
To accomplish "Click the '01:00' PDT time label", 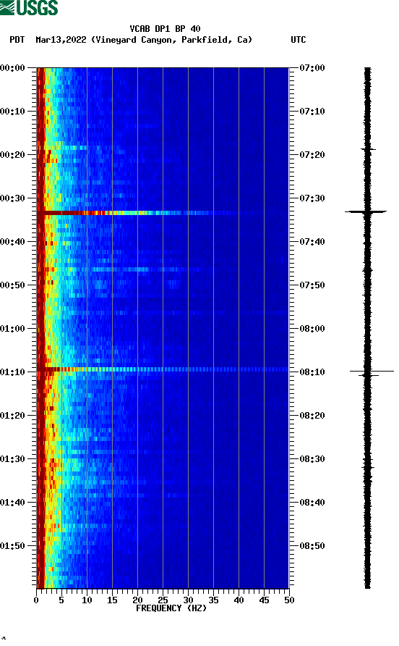I will coord(13,328).
